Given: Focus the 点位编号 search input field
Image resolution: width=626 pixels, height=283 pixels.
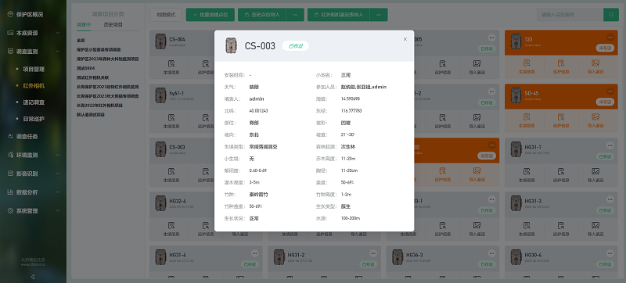Looking at the screenshot, I should click(x=570, y=15).
